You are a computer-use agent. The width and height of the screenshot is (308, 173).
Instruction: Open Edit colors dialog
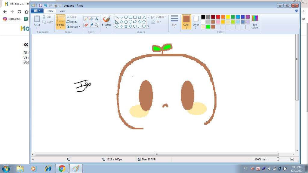coord(255,22)
